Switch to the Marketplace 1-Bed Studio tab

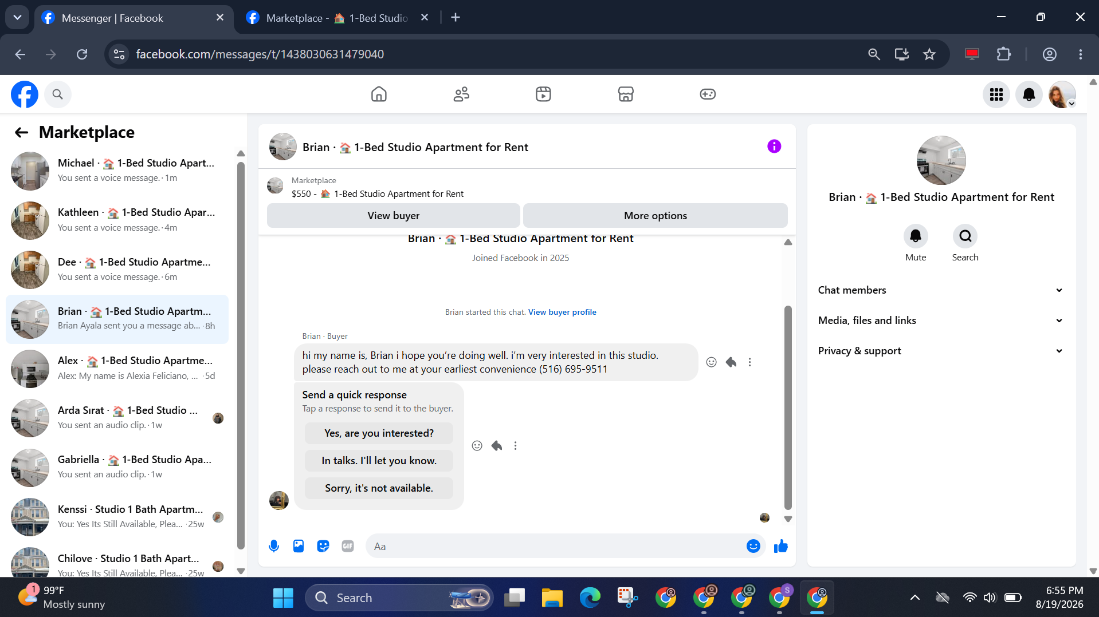(337, 18)
